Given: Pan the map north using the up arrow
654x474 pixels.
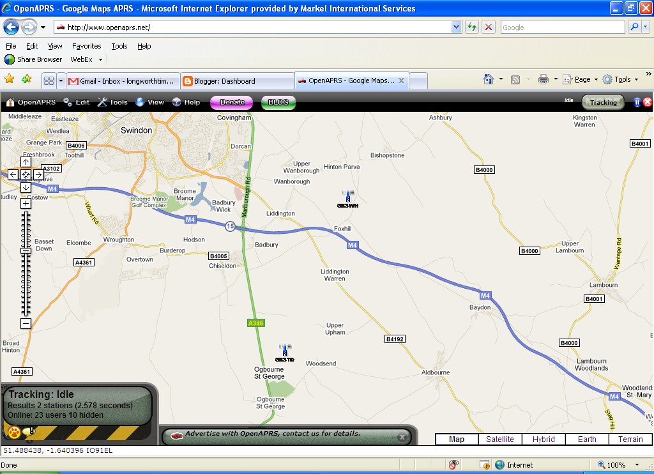Looking at the screenshot, I should pos(26,162).
